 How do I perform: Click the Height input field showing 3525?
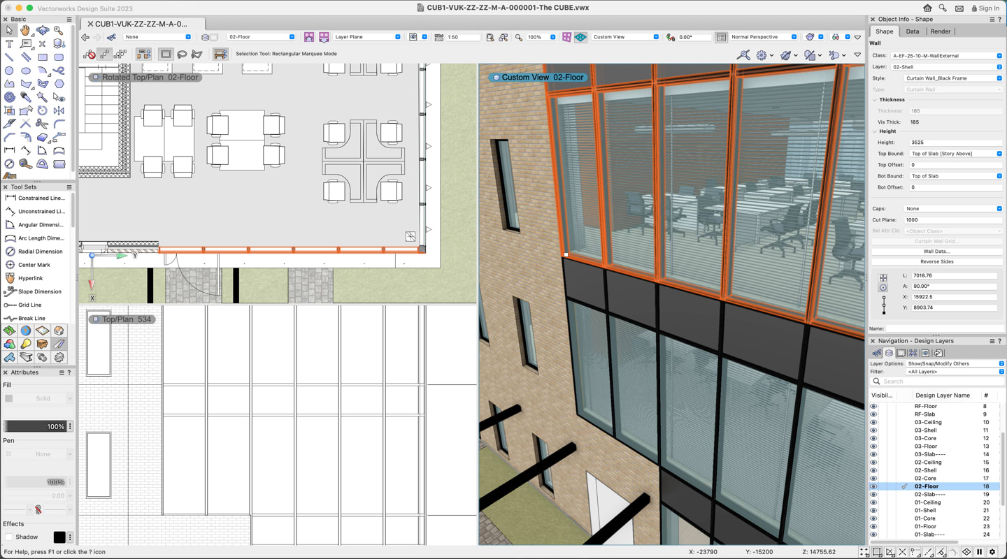click(x=954, y=143)
